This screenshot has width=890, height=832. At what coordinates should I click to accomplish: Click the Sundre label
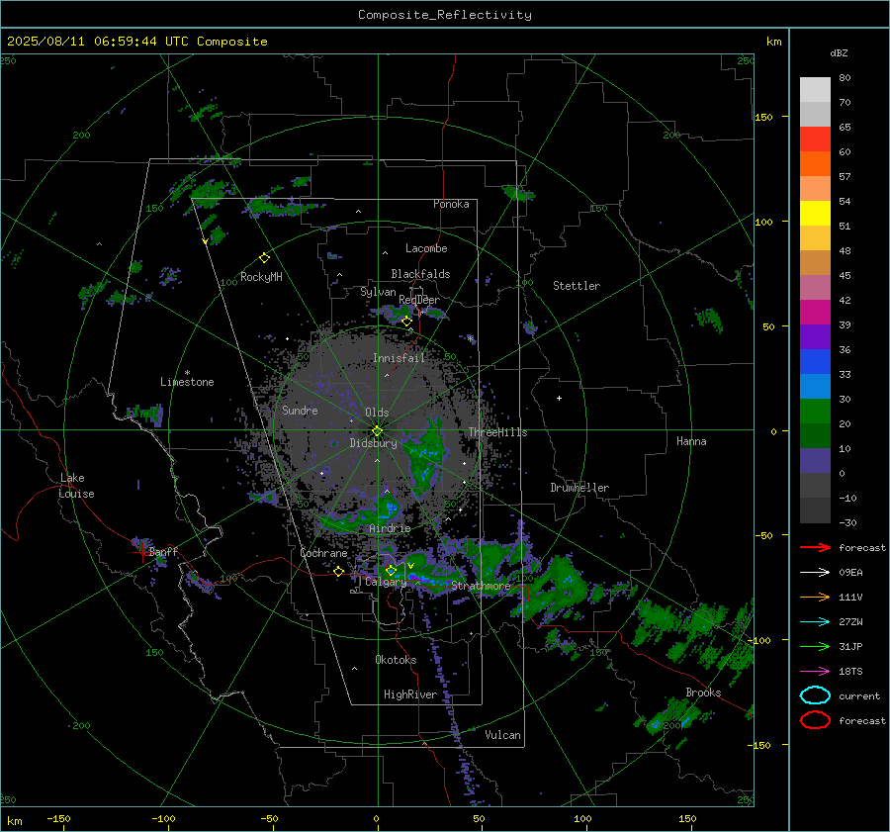(300, 411)
